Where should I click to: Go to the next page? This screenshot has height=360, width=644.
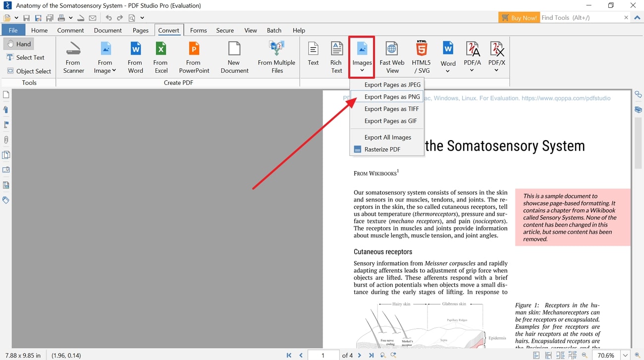(360, 355)
